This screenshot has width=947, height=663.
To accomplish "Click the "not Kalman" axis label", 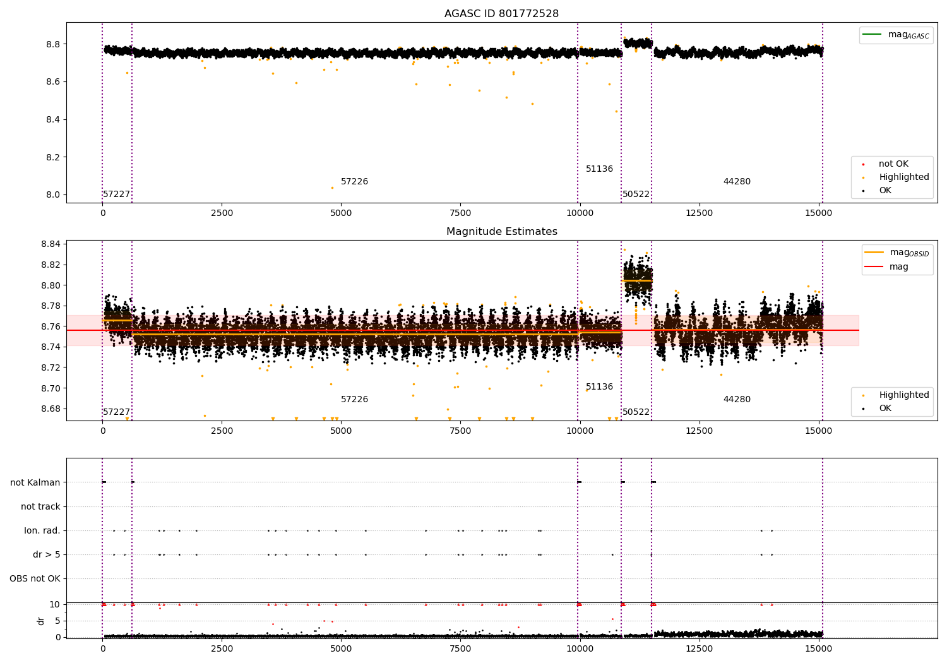I will point(35,482).
